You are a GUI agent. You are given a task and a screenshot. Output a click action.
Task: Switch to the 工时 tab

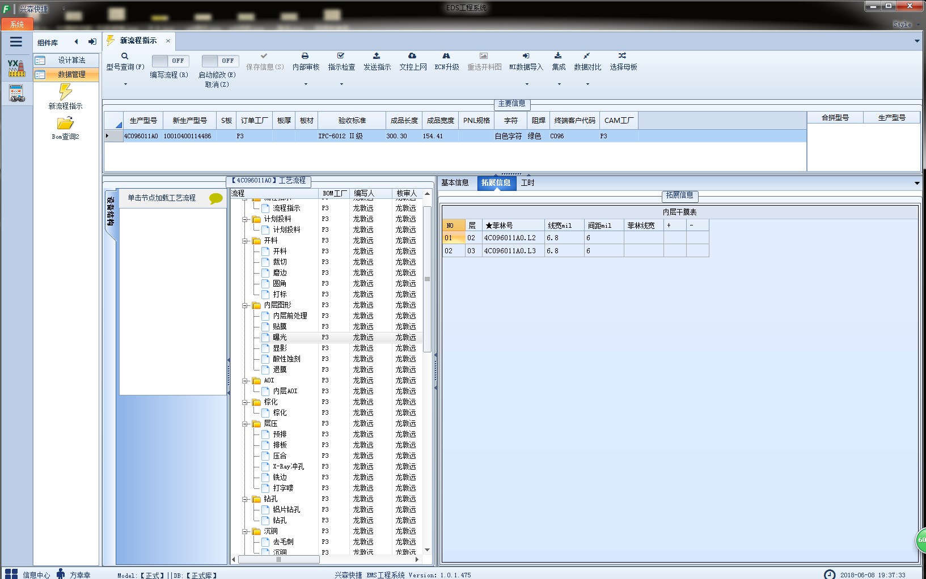coord(527,183)
